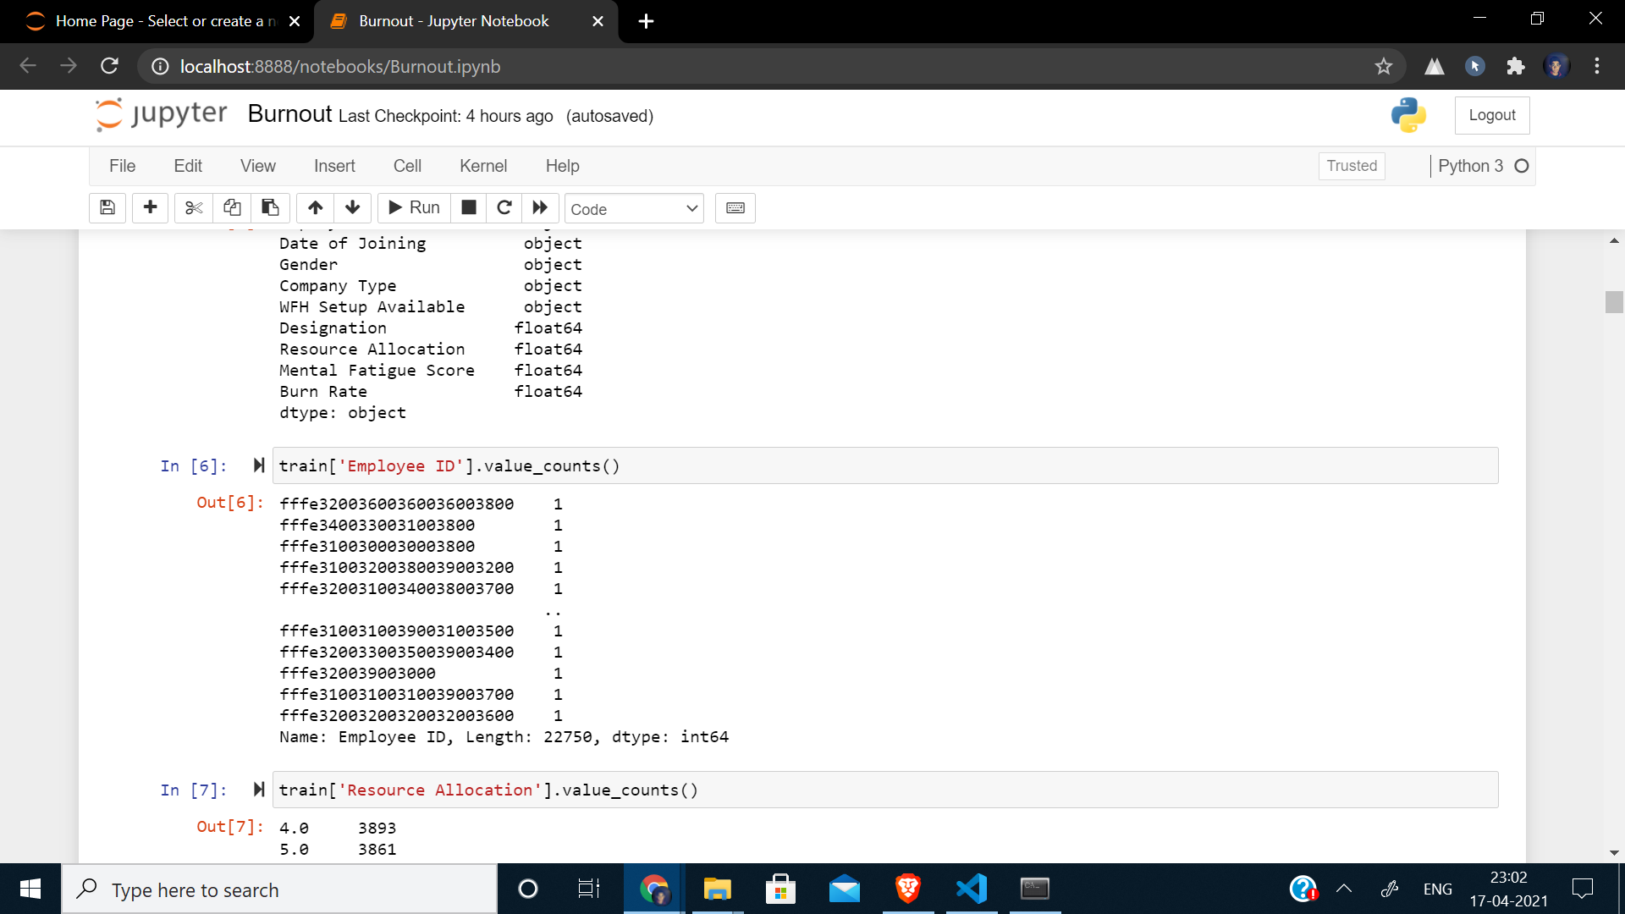The image size is (1625, 914).
Task: Insert cell below with plus icon
Action: coord(150,208)
